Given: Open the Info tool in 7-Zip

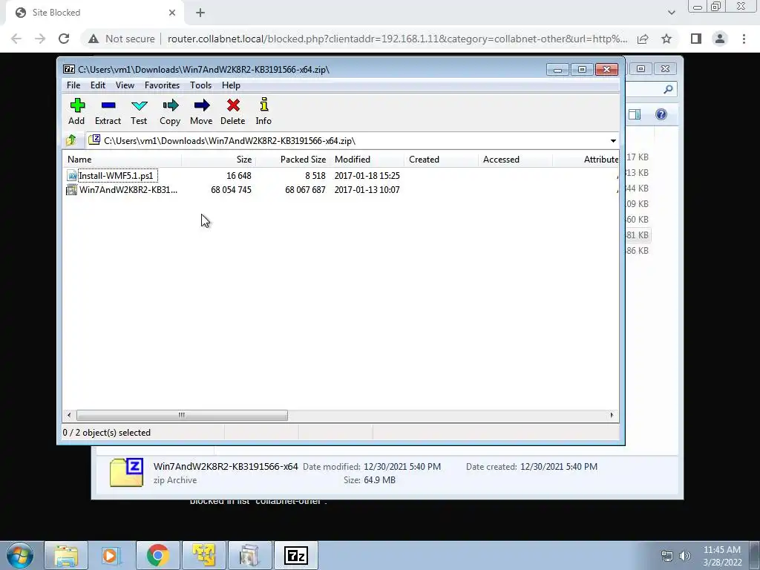Looking at the screenshot, I should coord(263,111).
